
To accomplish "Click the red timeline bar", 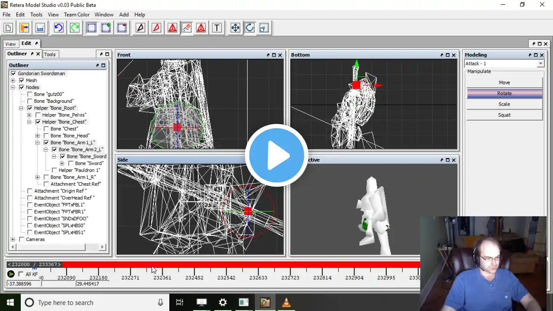I will [241, 264].
